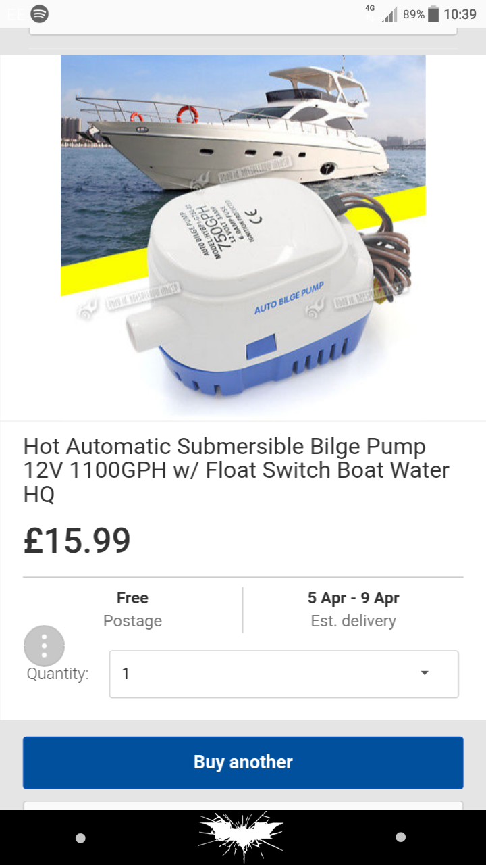Viewport: 486px width, 865px height.
Task: Tap the Quantity label
Action: 58,674
